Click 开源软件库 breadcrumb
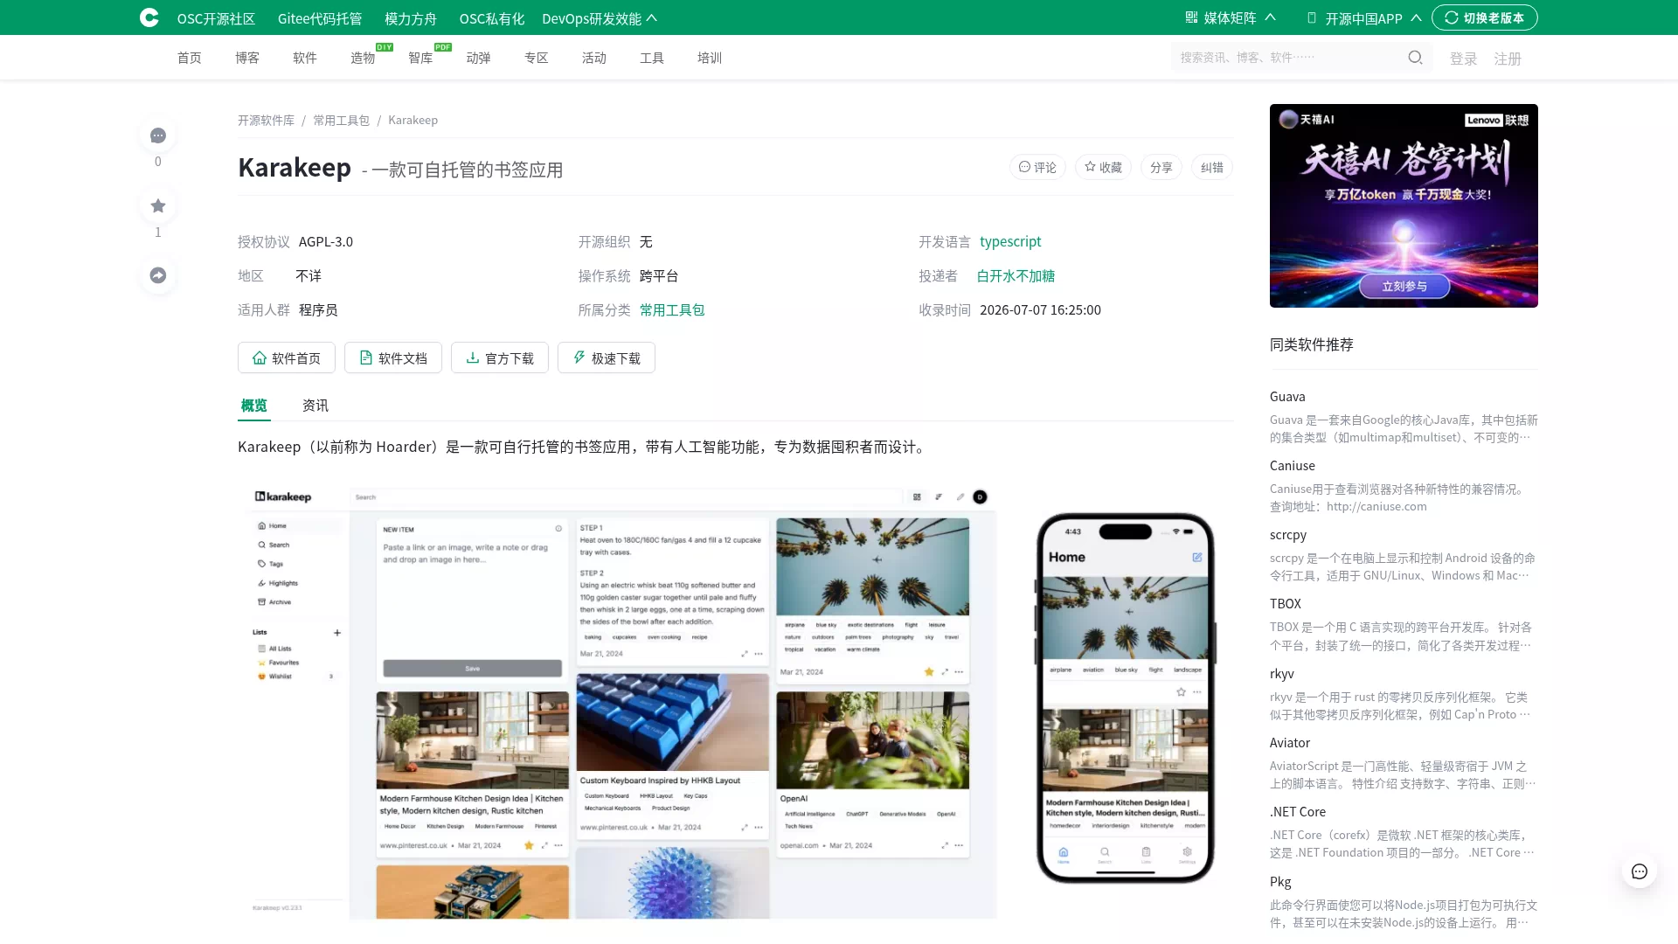The height and width of the screenshot is (944, 1678). tap(267, 121)
